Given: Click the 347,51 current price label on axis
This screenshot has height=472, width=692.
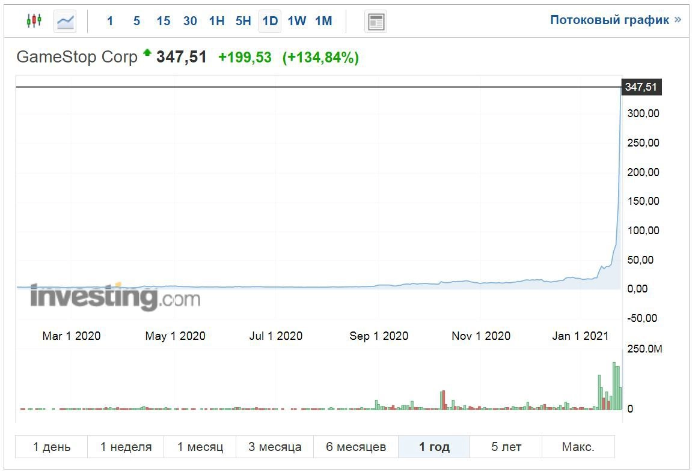Looking at the screenshot, I should pos(641,88).
